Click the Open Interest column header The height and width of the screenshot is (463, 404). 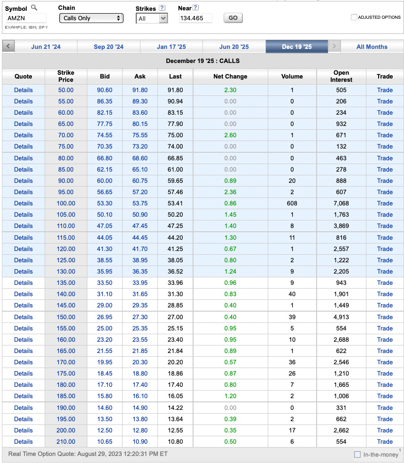[341, 76]
